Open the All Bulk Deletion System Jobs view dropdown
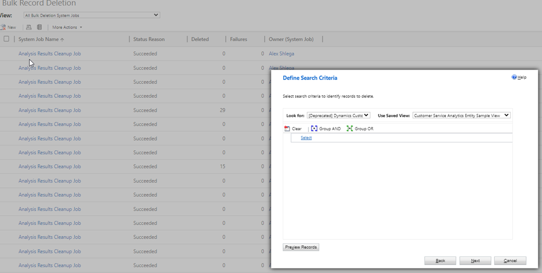This screenshot has width=542, height=273. pyautogui.click(x=92, y=15)
